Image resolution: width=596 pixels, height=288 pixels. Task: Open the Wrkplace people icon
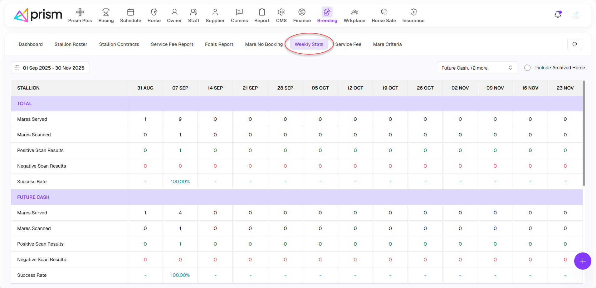(354, 12)
